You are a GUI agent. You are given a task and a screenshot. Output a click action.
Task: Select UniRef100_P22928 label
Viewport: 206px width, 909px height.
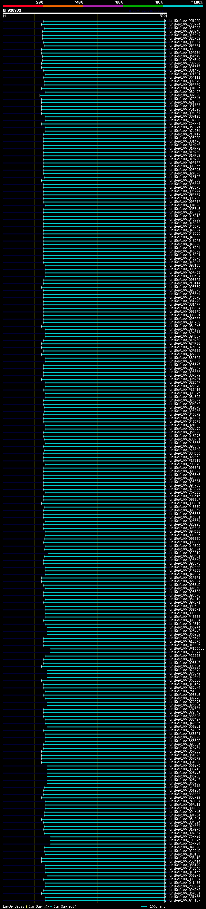(184, 656)
